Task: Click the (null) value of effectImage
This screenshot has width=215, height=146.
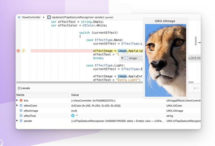Action: 74,111
